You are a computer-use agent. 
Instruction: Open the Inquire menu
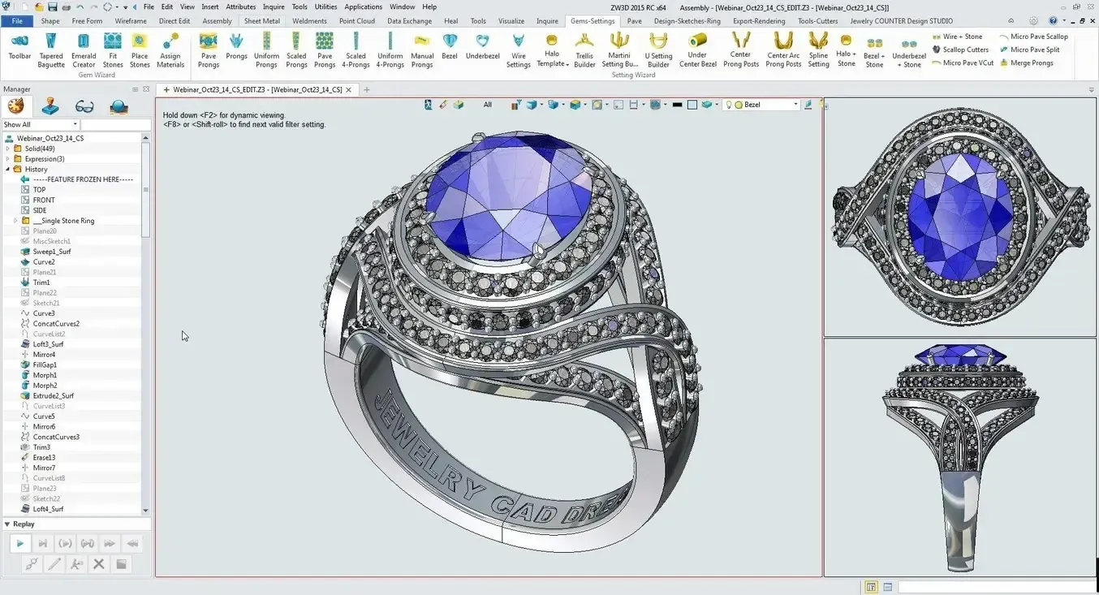[x=274, y=6]
